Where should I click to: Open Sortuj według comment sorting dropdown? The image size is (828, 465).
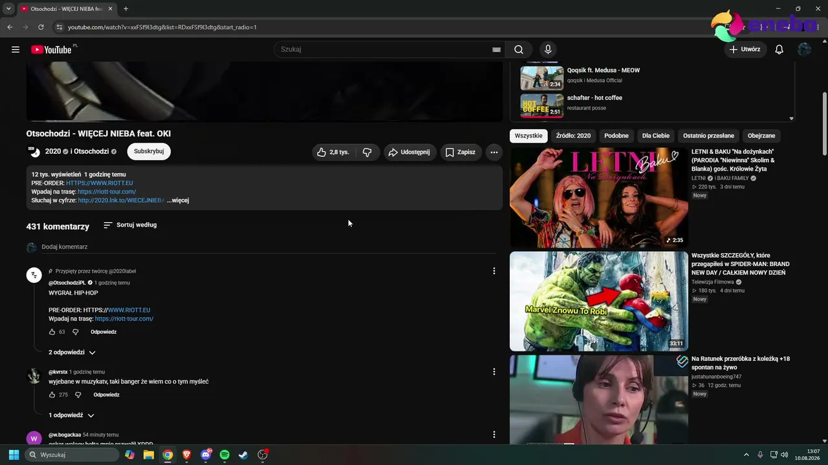[x=130, y=225]
